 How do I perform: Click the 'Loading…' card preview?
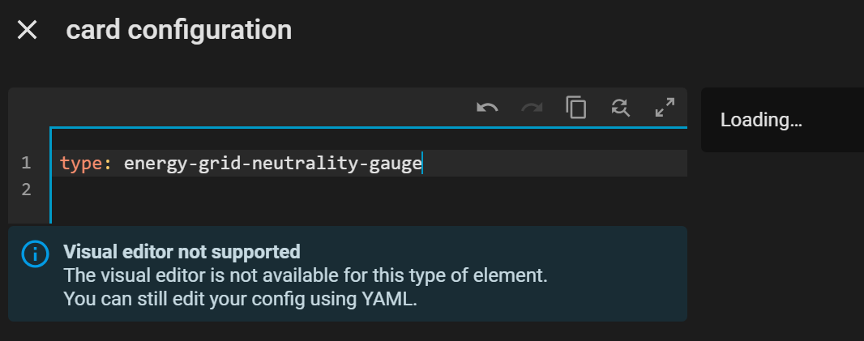761,121
